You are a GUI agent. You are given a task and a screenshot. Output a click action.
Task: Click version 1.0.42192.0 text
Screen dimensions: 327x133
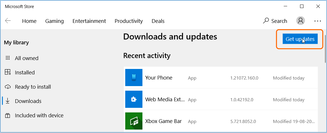(x=242, y=100)
